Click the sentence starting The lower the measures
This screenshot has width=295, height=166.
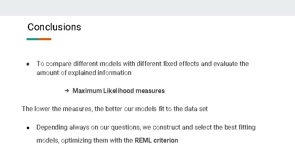click(115, 109)
